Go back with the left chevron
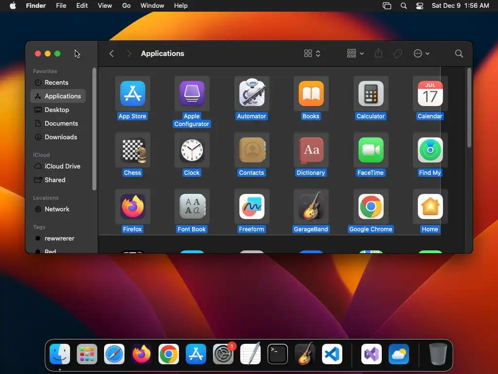Screen dimensions: 498x374 click(x=111, y=54)
